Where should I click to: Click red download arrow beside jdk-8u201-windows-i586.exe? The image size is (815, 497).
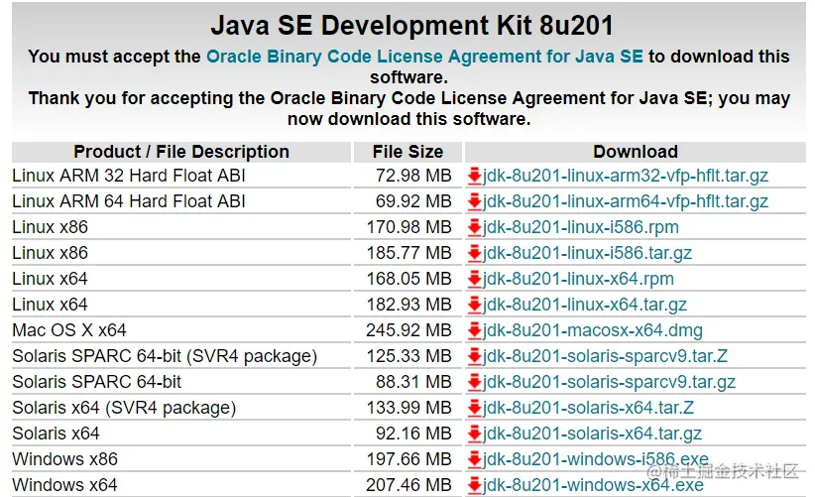pyautogui.click(x=474, y=459)
